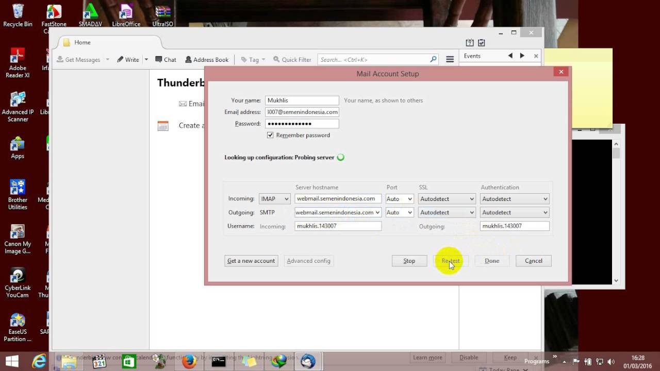This screenshot has height=371, width=660.
Task: Open FastStone Capture desktop icon
Action: point(54,18)
